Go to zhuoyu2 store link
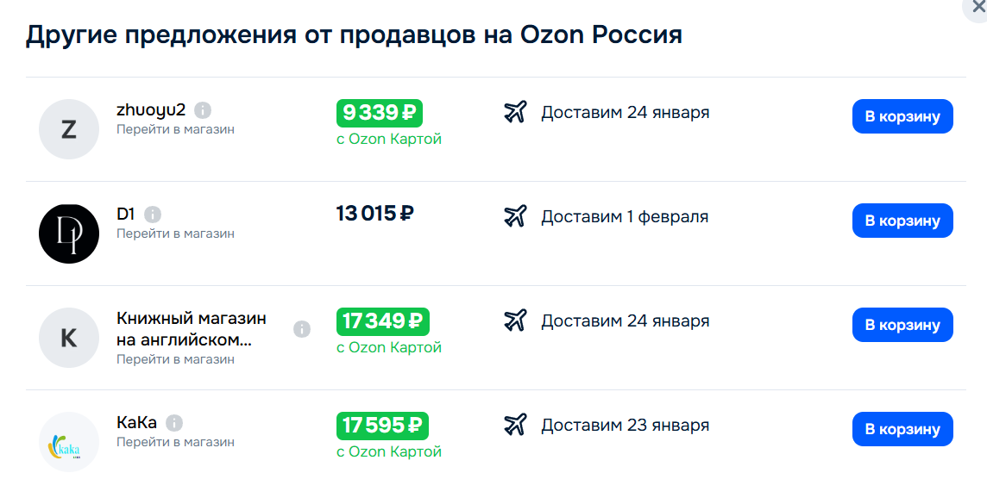This screenshot has width=987, height=504. tap(175, 129)
